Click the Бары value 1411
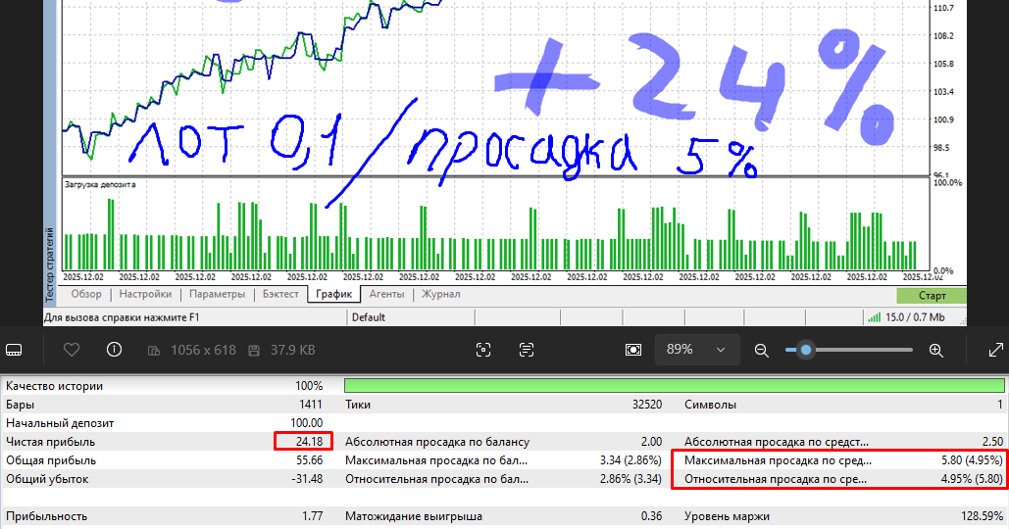This screenshot has height=529, width=1009. (x=311, y=405)
